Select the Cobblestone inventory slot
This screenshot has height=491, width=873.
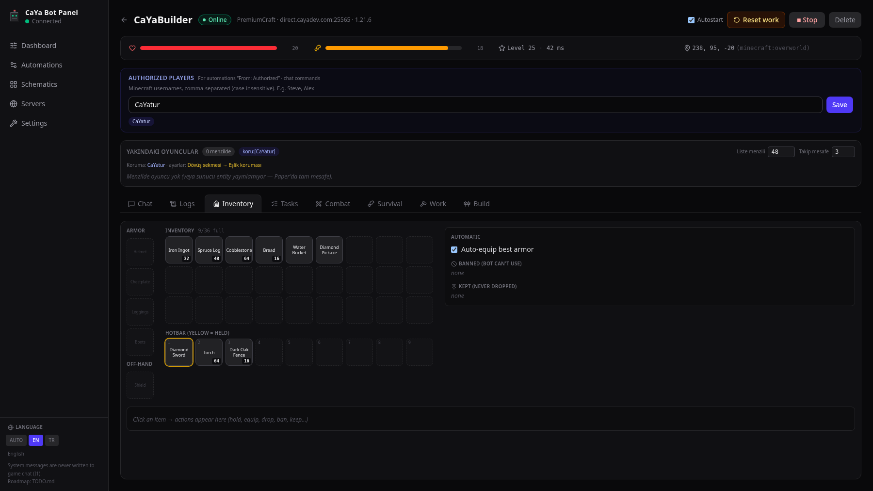[x=239, y=250]
